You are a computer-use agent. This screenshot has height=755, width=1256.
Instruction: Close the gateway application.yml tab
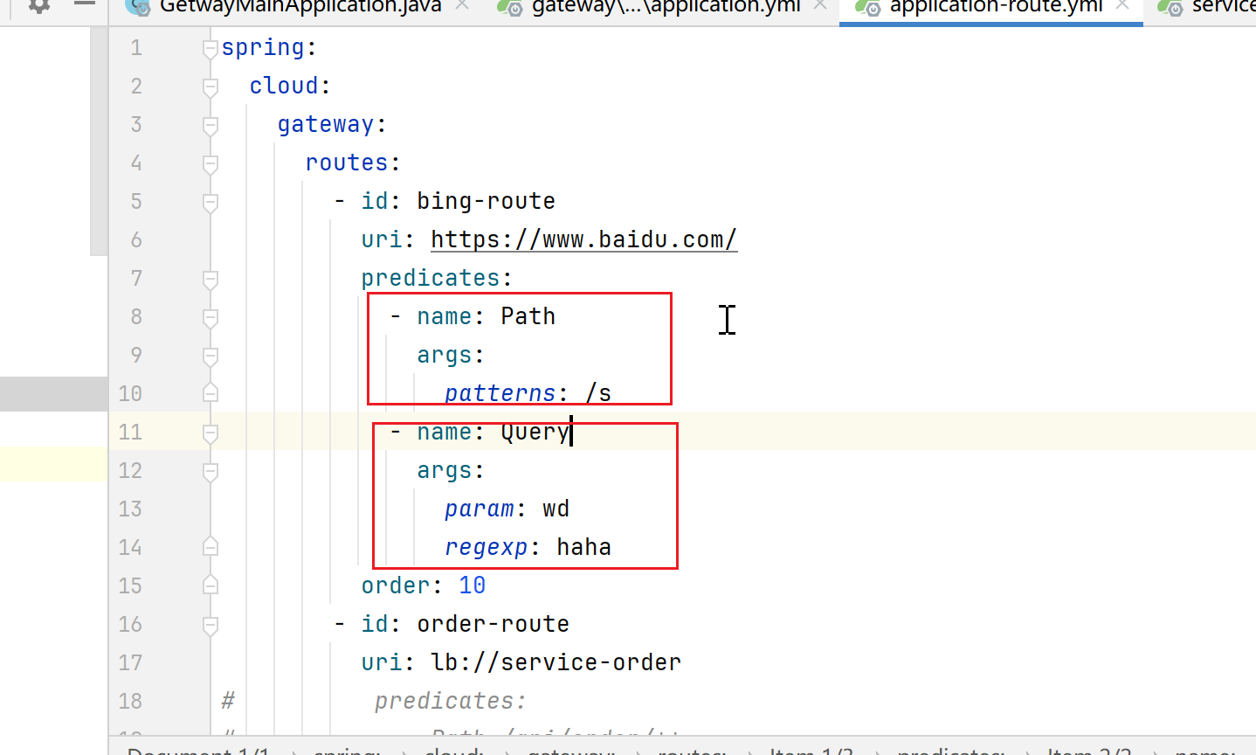coord(820,5)
